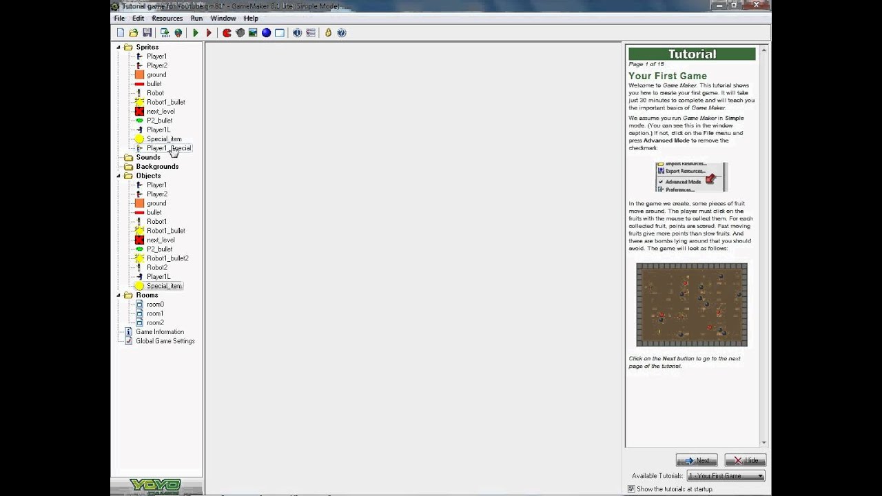Click tutorial scrollbar down arrow
This screenshot has width=882, height=496.
point(763,443)
